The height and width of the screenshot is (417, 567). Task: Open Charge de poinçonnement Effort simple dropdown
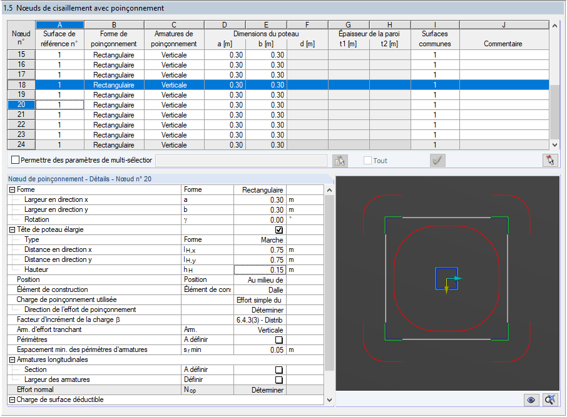(260, 300)
